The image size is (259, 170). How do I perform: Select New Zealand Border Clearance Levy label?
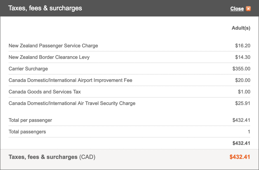(49, 57)
